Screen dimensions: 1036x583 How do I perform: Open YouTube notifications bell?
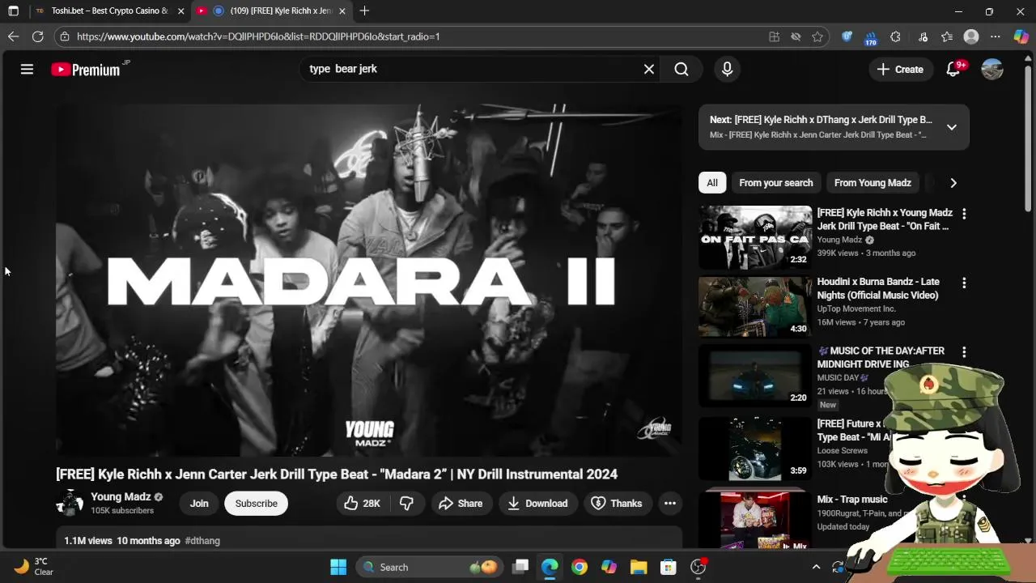coord(953,70)
